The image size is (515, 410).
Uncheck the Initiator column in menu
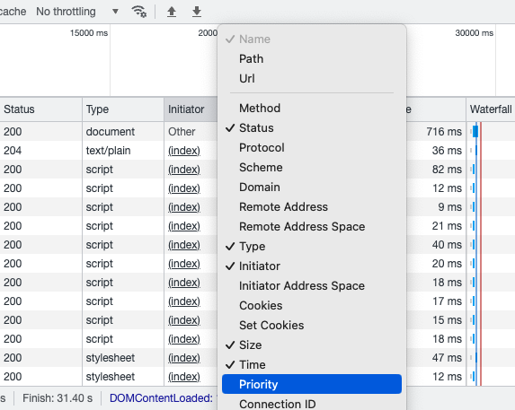pyautogui.click(x=311, y=266)
